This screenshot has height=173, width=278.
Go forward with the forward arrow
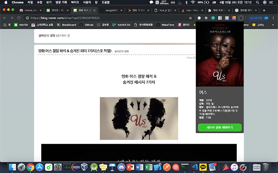point(12,18)
